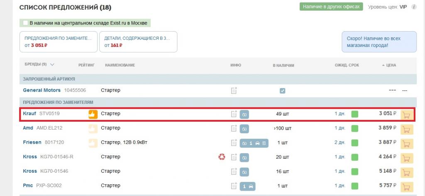Viewport: 425px width, 196px height.
Task: Open Kross brand link for KG70-01546-R
Action: 30,157
